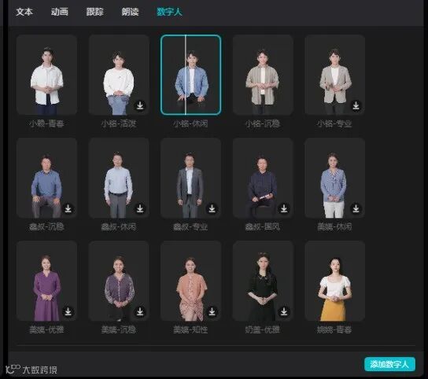Viewport: 428px width, 379px height.
Task: Download the 美婧-优雅 avatar in purple dress
Action: click(68, 311)
